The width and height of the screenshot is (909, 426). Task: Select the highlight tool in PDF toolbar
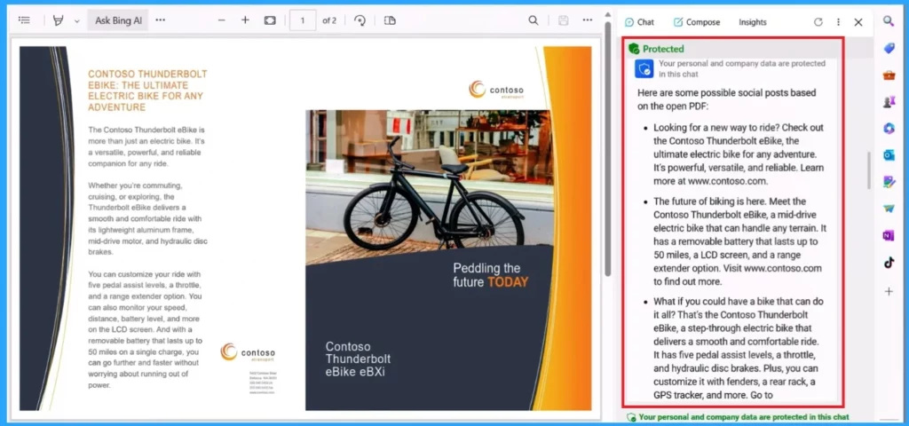(58, 20)
